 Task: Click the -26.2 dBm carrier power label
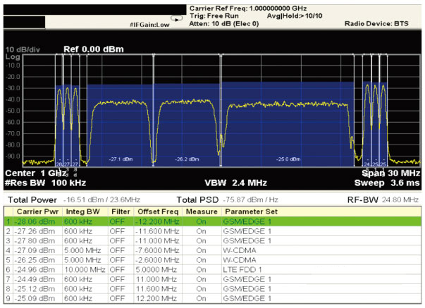coord(187,159)
